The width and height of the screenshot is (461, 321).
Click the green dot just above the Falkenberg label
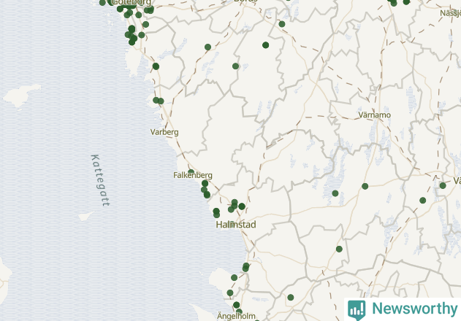tap(191, 171)
